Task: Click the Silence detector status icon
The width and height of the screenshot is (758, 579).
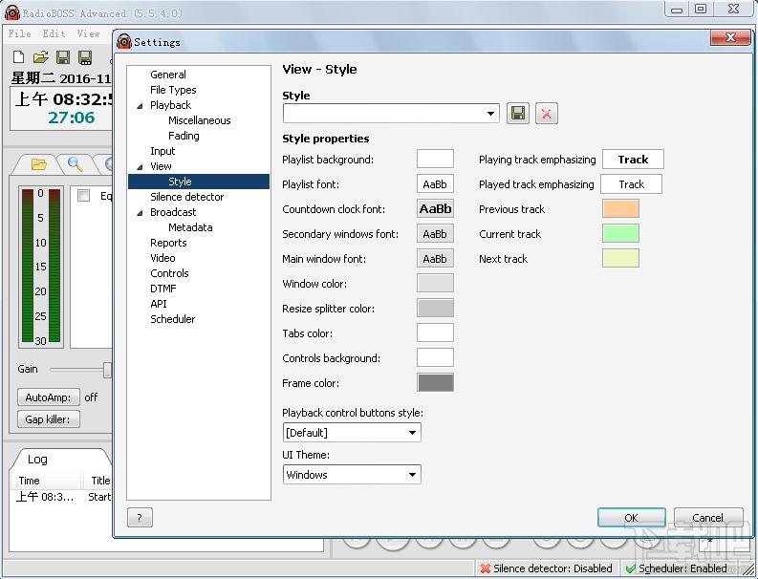Action: click(x=485, y=568)
